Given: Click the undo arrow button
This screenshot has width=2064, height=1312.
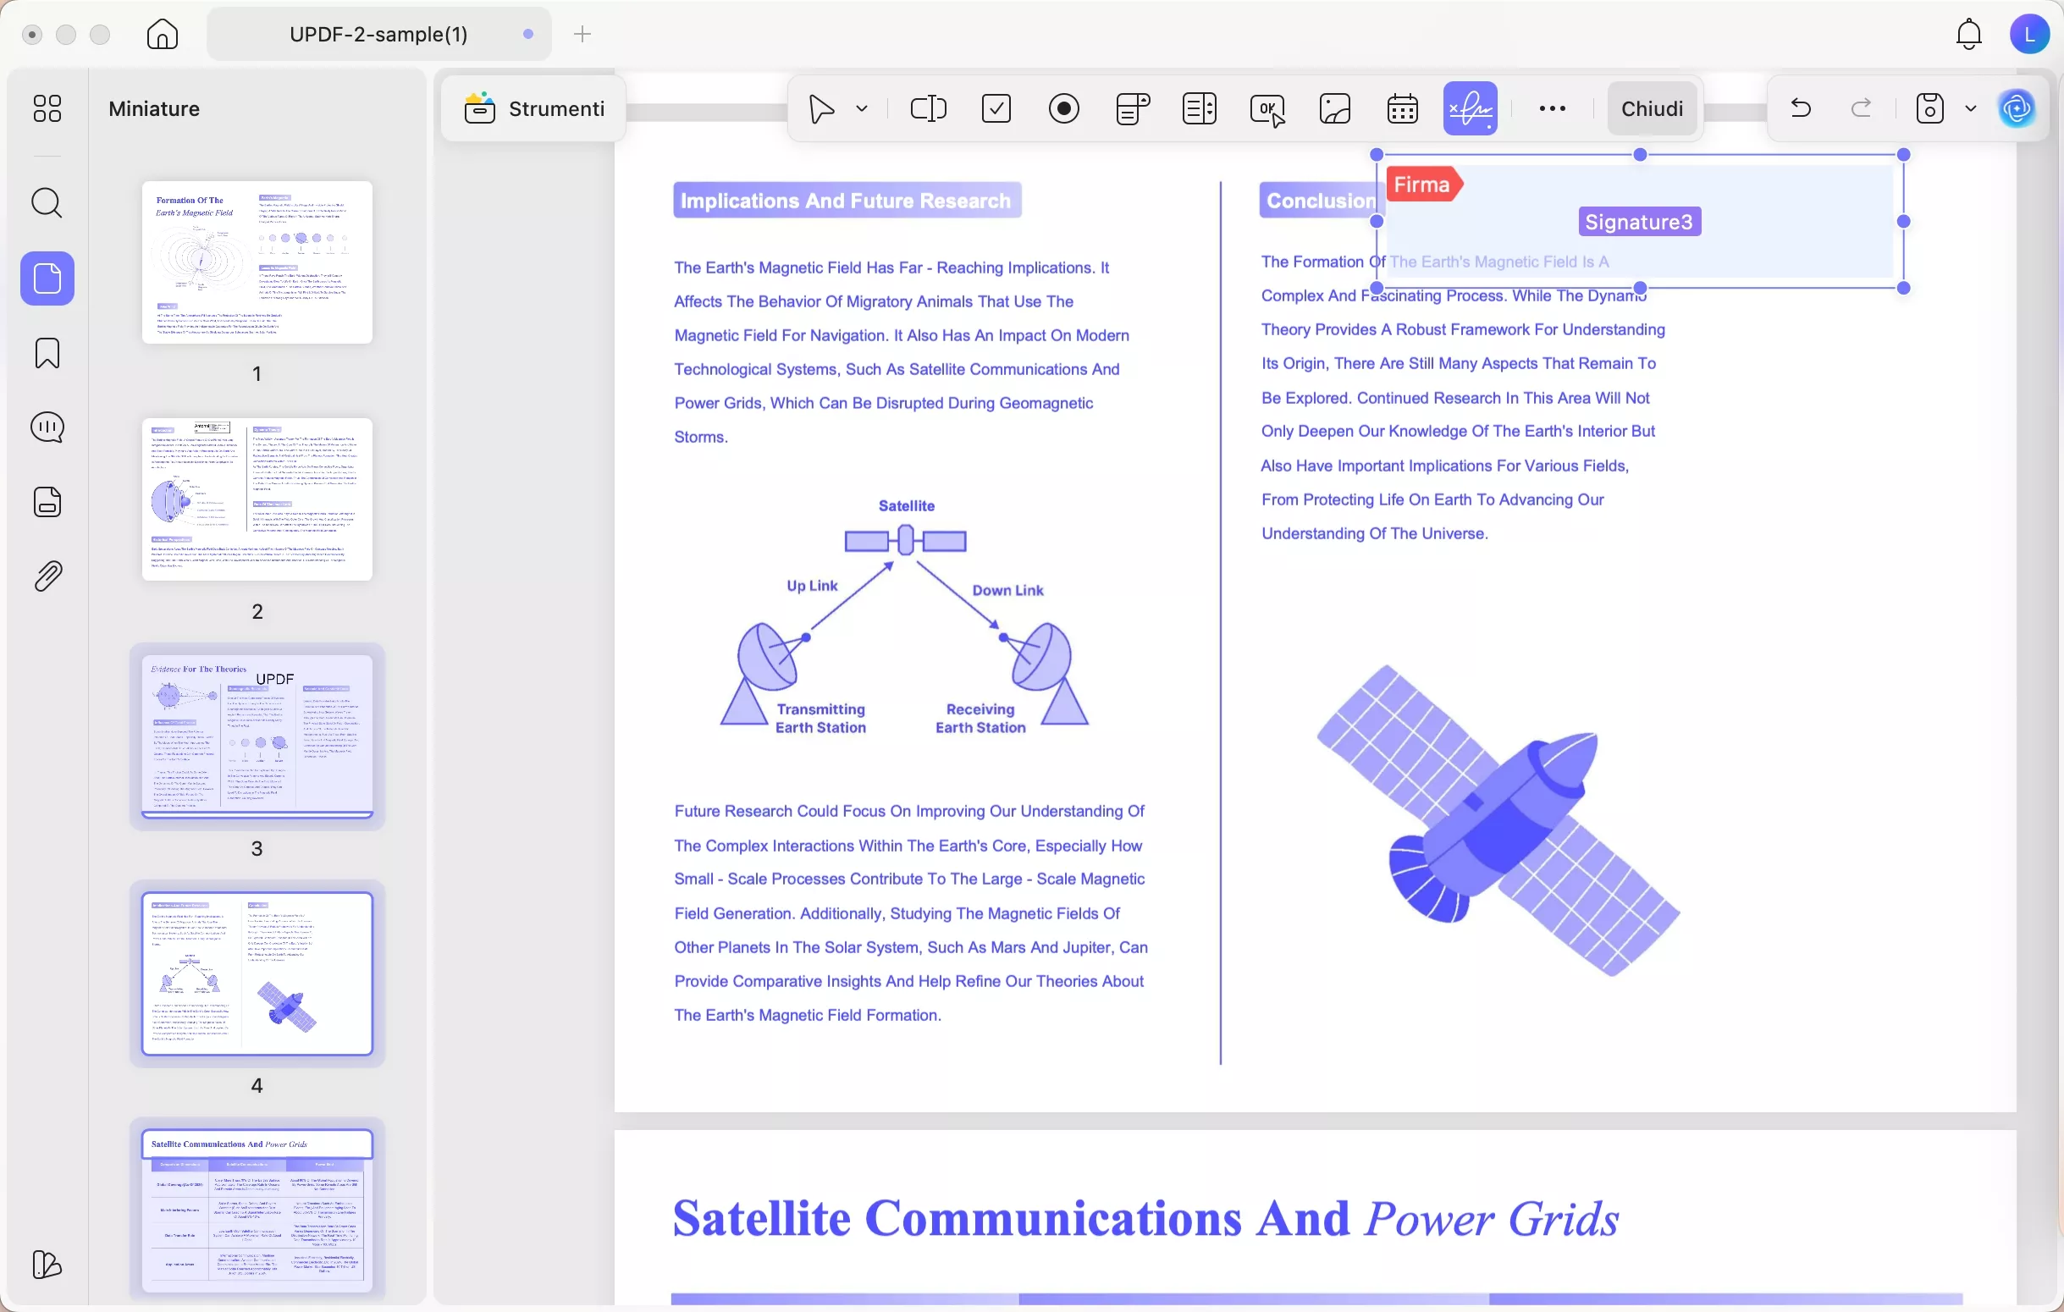Looking at the screenshot, I should tap(1801, 109).
